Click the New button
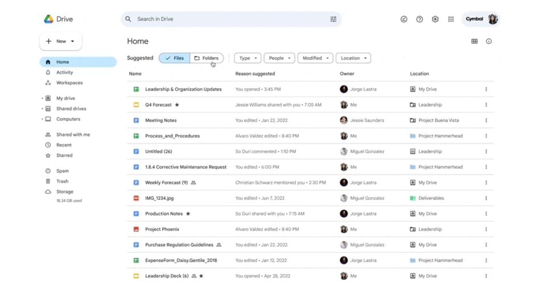 [60, 41]
